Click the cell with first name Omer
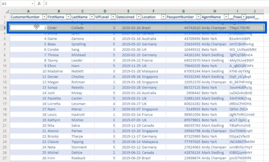Viewport: 269px width, 162px height. [x=59, y=28]
